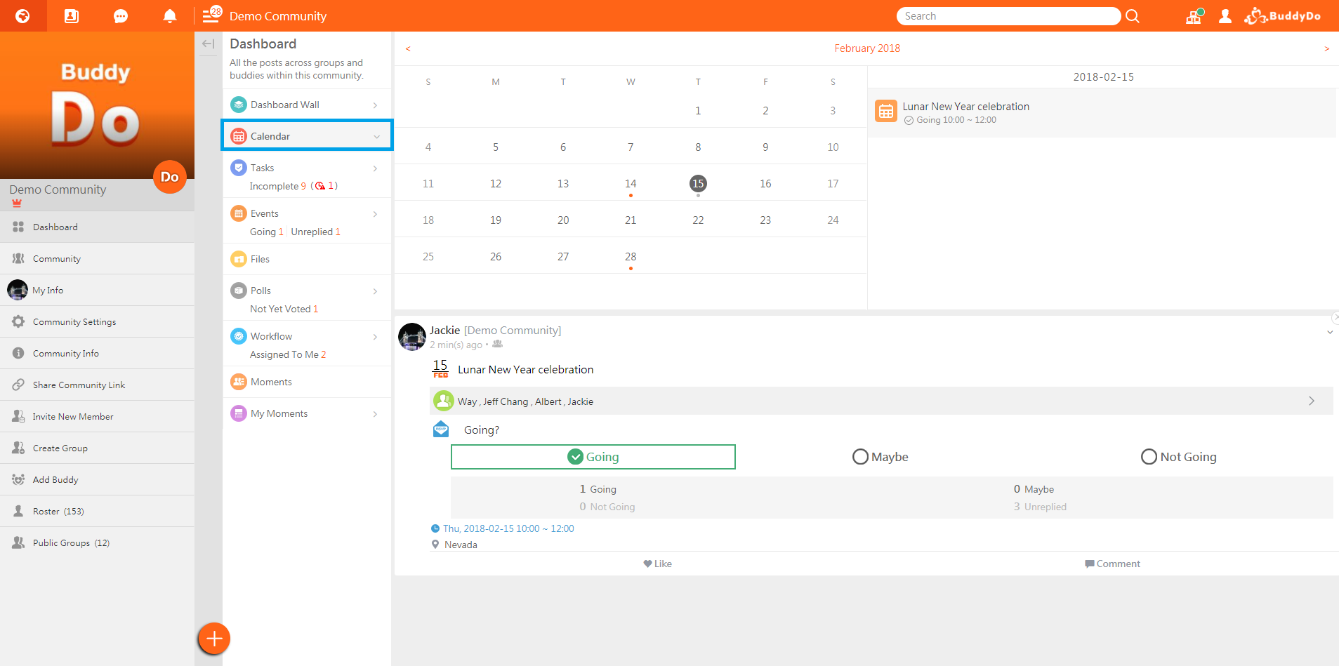Click the Community Settings gear icon

click(18, 321)
